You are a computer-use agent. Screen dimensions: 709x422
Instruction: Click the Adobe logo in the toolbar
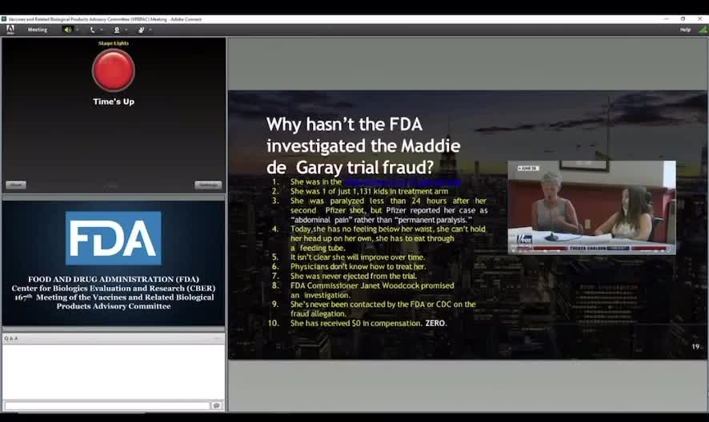pyautogui.click(x=10, y=30)
